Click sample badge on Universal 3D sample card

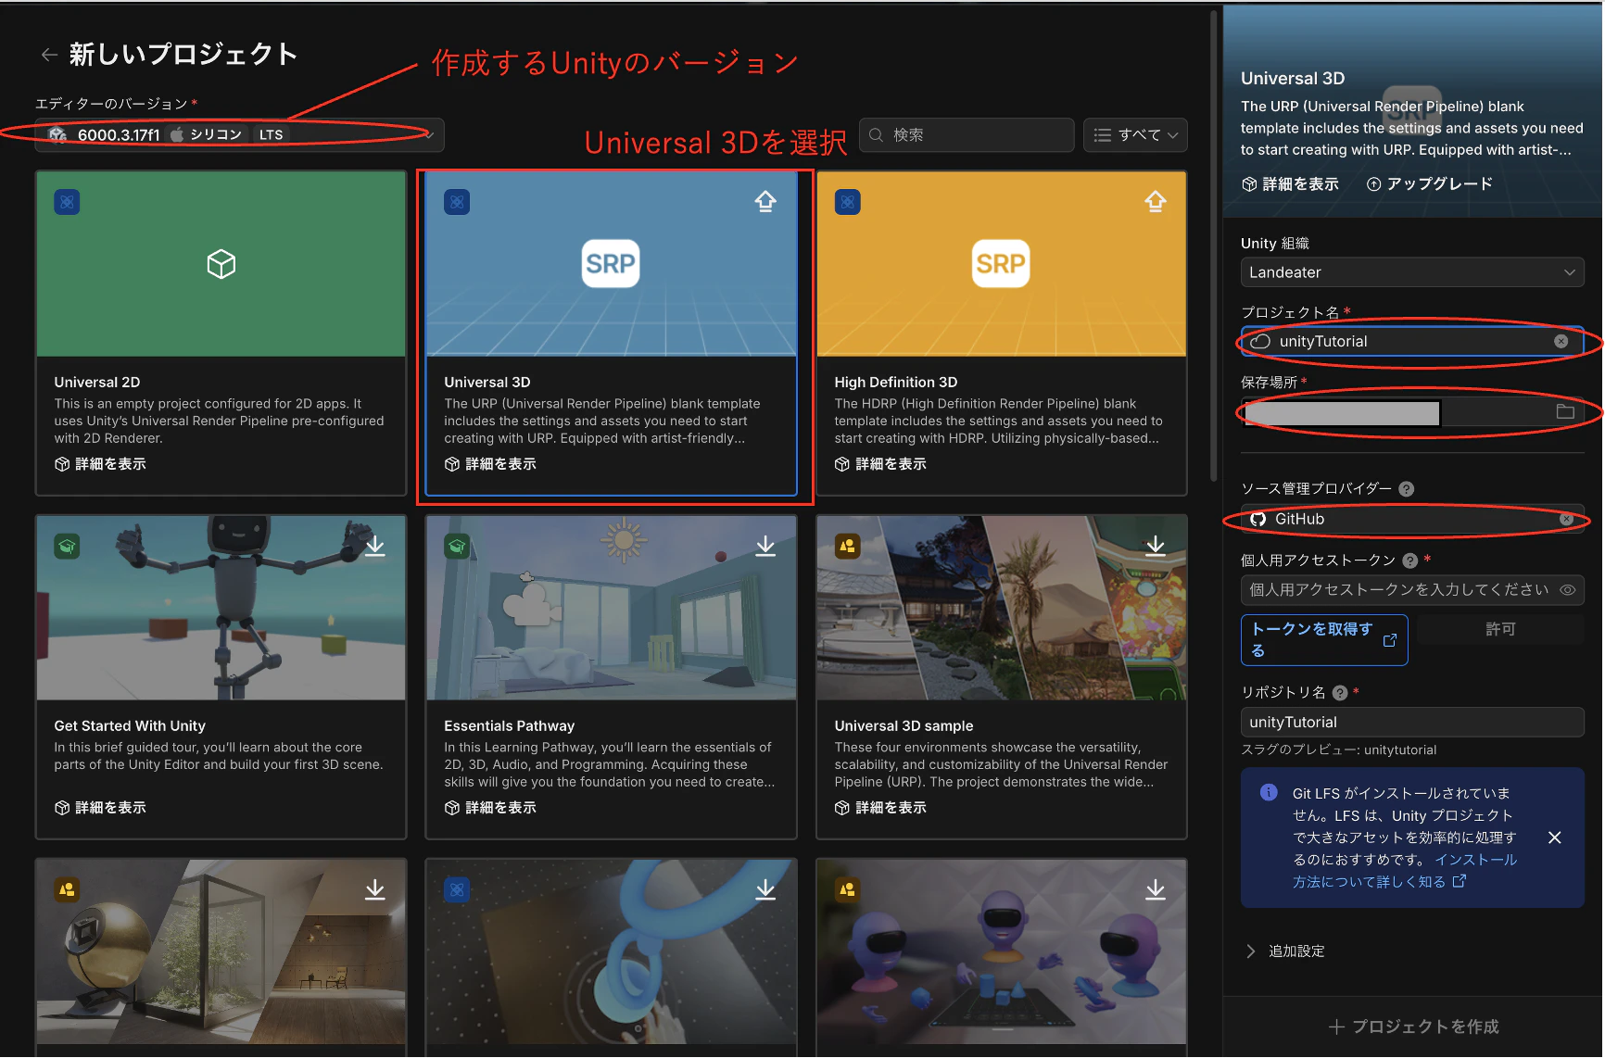coord(848,547)
